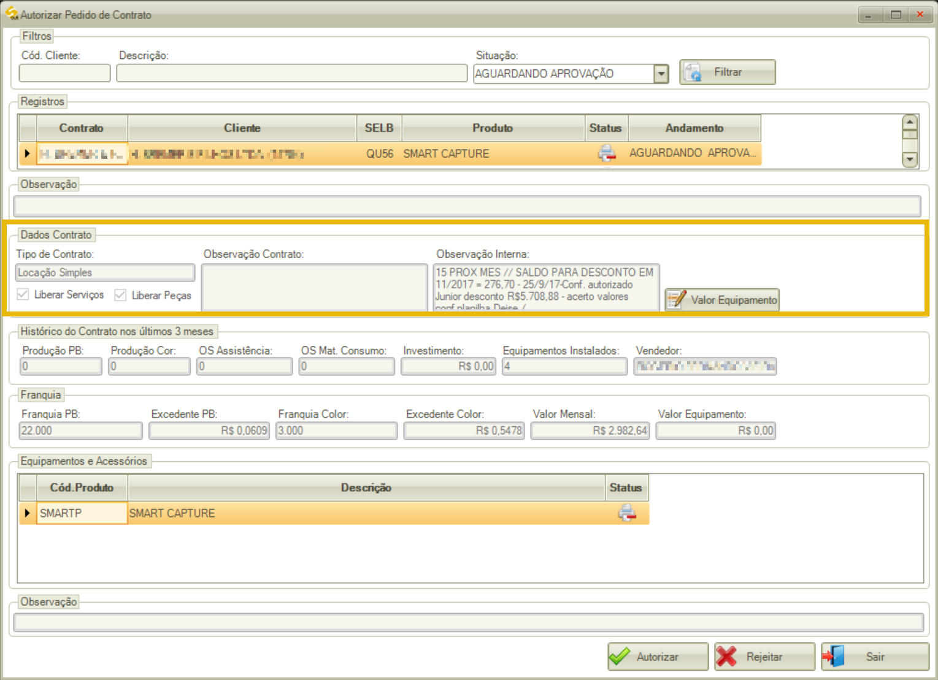
Task: Click red X icon on Rejeitar
Action: coord(726,656)
